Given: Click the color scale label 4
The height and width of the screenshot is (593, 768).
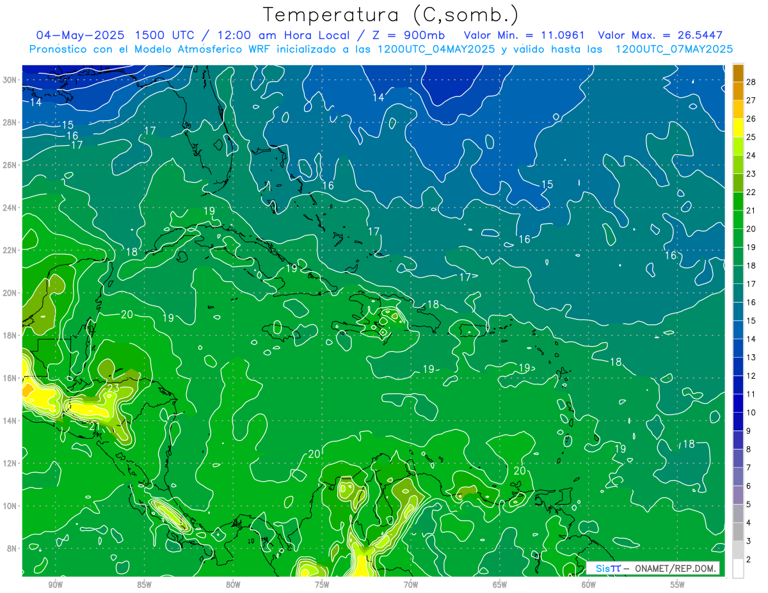Looking at the screenshot, I should point(749,523).
